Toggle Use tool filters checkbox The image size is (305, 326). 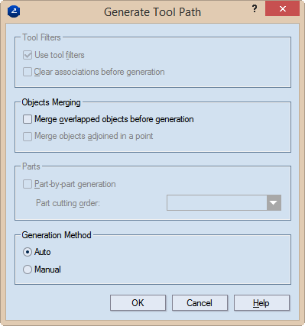pyautogui.click(x=28, y=55)
